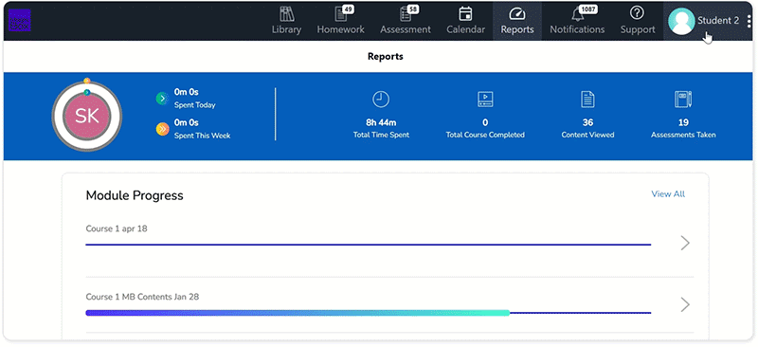
Task: Open the Support question mark icon
Action: pos(638,13)
